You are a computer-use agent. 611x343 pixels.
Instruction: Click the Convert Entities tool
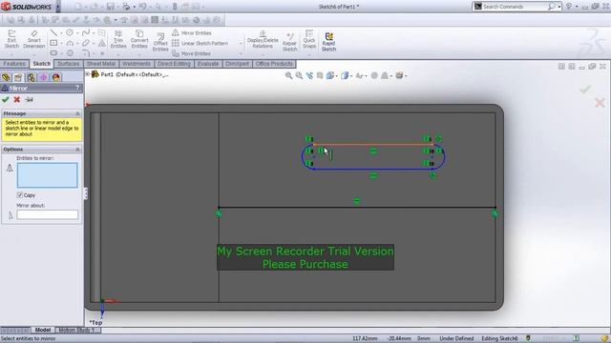click(139, 39)
